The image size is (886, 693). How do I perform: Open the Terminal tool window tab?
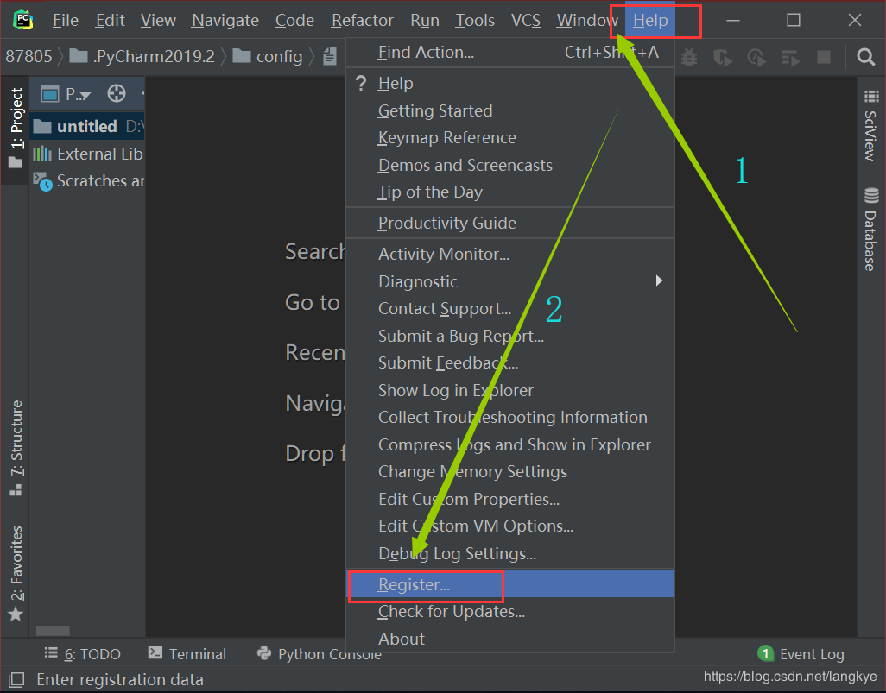tap(187, 654)
